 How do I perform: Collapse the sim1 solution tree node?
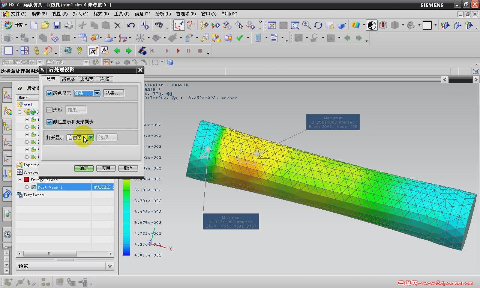coord(19,112)
